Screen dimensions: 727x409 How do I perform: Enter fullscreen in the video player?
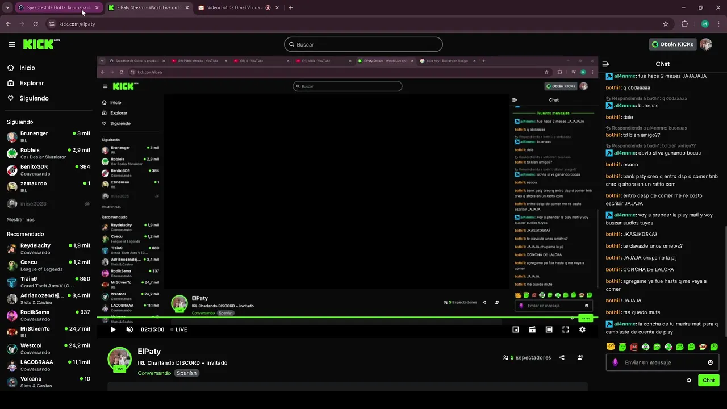tap(566, 329)
